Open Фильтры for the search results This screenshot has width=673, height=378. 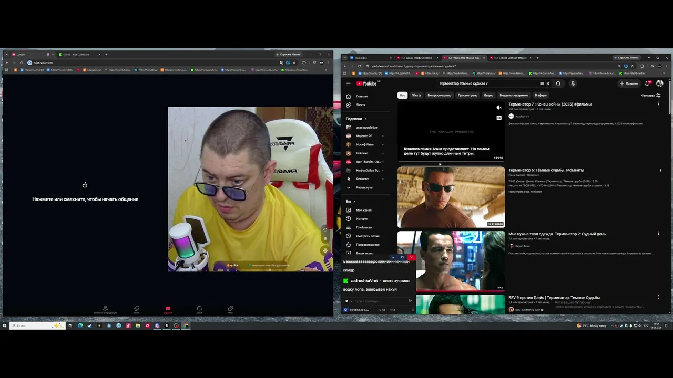pyautogui.click(x=651, y=96)
